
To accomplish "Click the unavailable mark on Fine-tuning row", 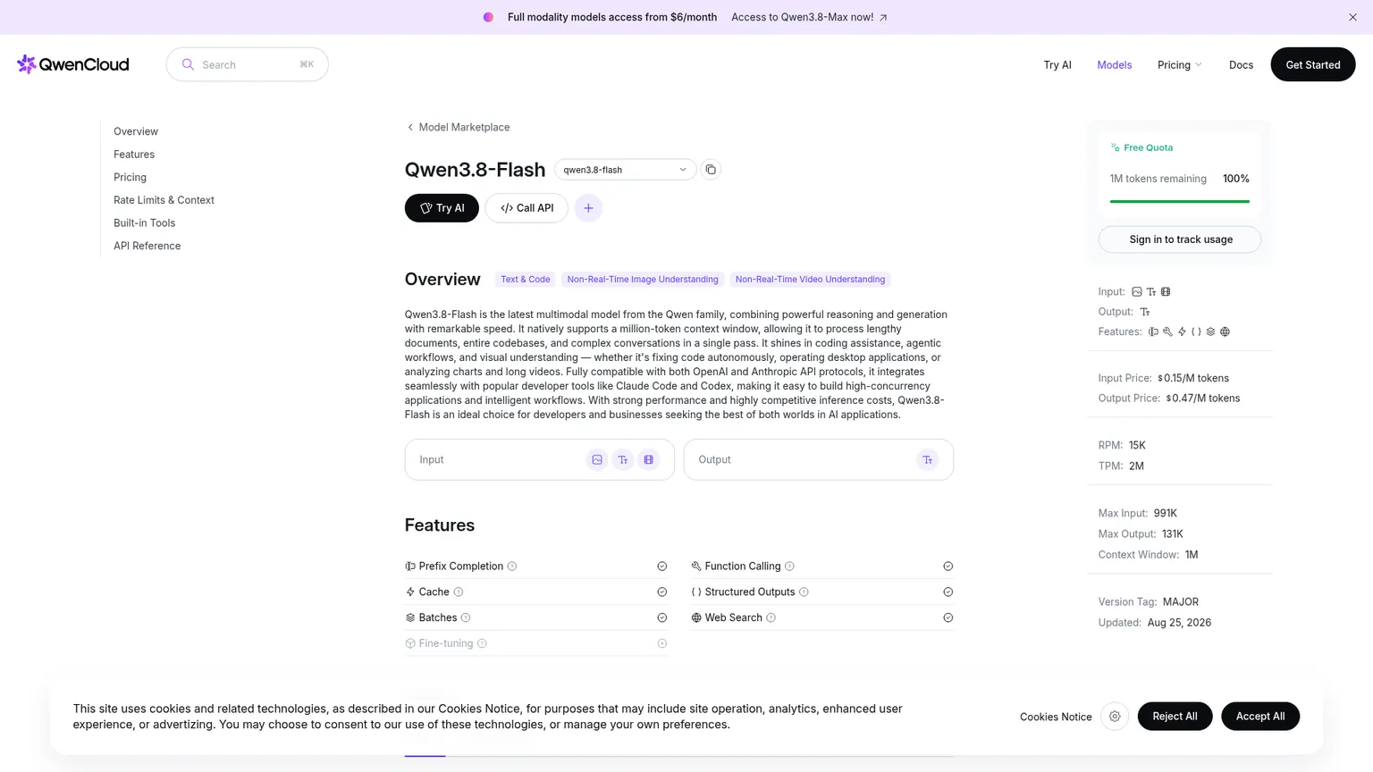I will click(662, 643).
